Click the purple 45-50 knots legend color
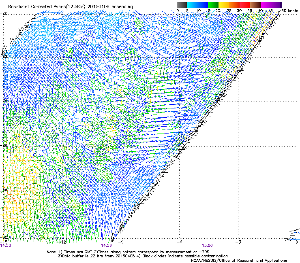The width and height of the screenshot is (300, 263). [x=276, y=5]
